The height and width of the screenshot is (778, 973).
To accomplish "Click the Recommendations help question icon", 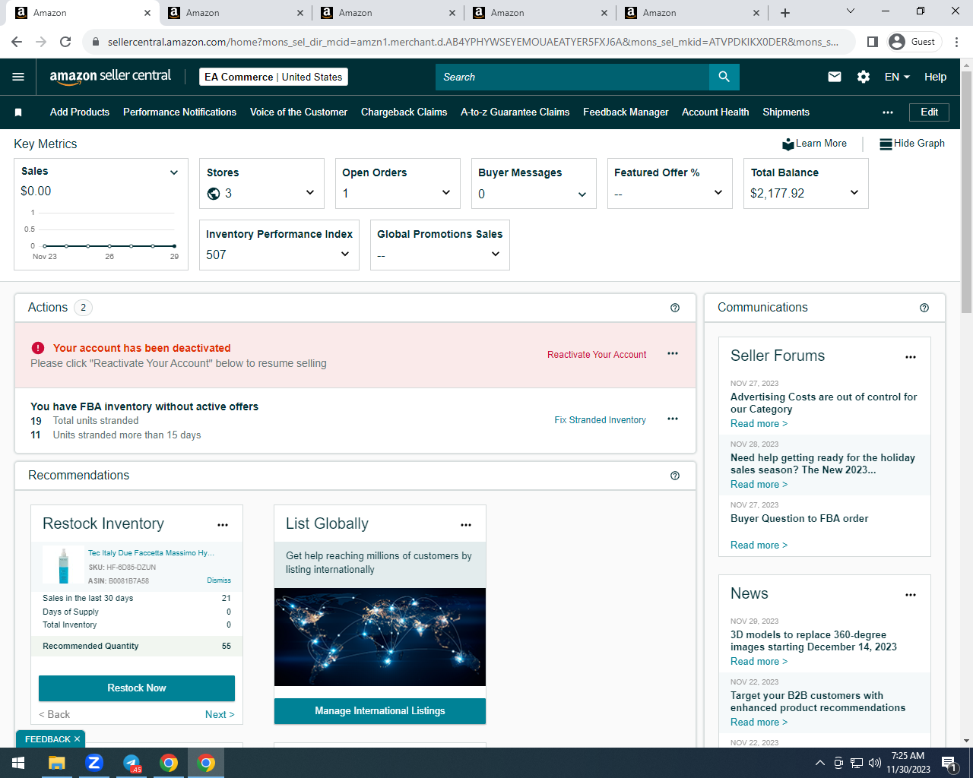I will click(675, 476).
